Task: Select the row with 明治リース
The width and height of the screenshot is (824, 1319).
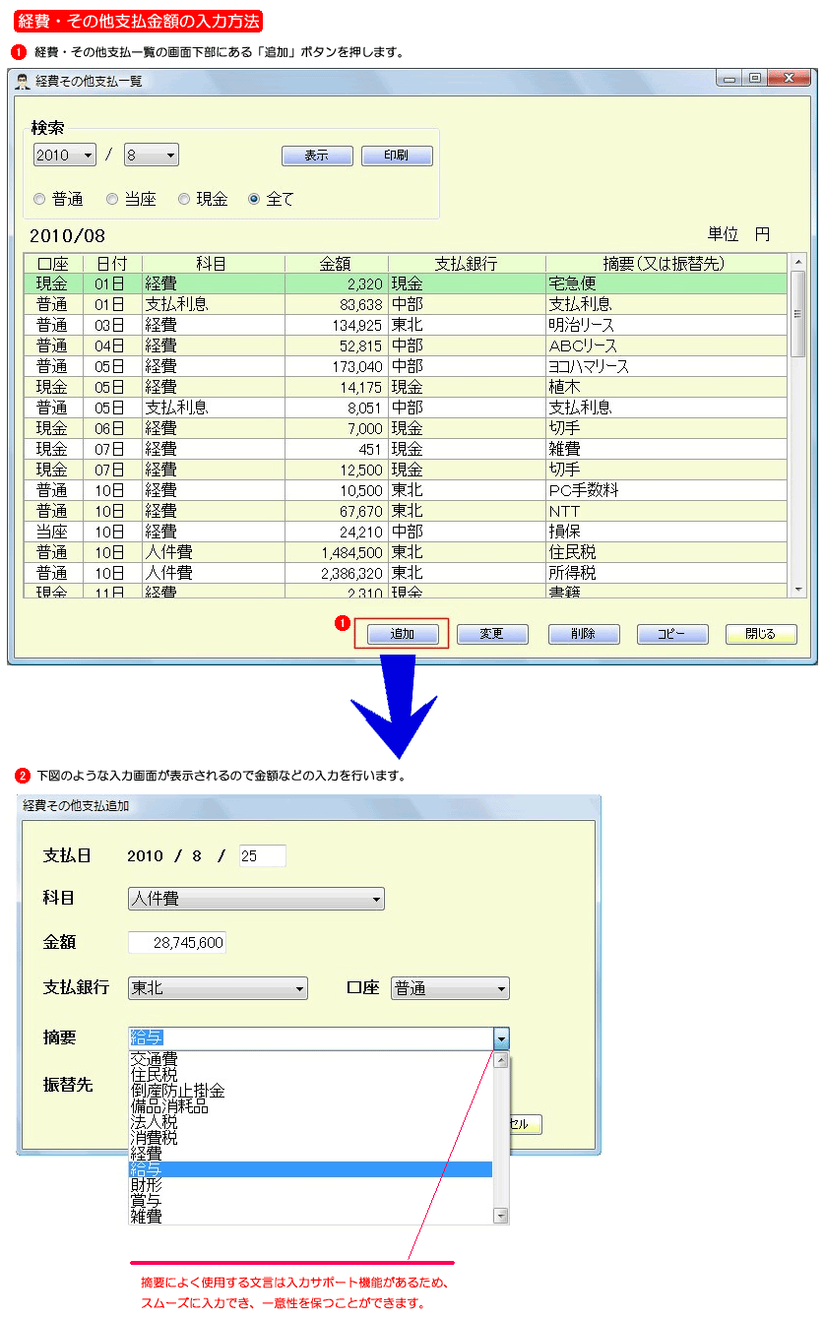Action: [x=406, y=325]
